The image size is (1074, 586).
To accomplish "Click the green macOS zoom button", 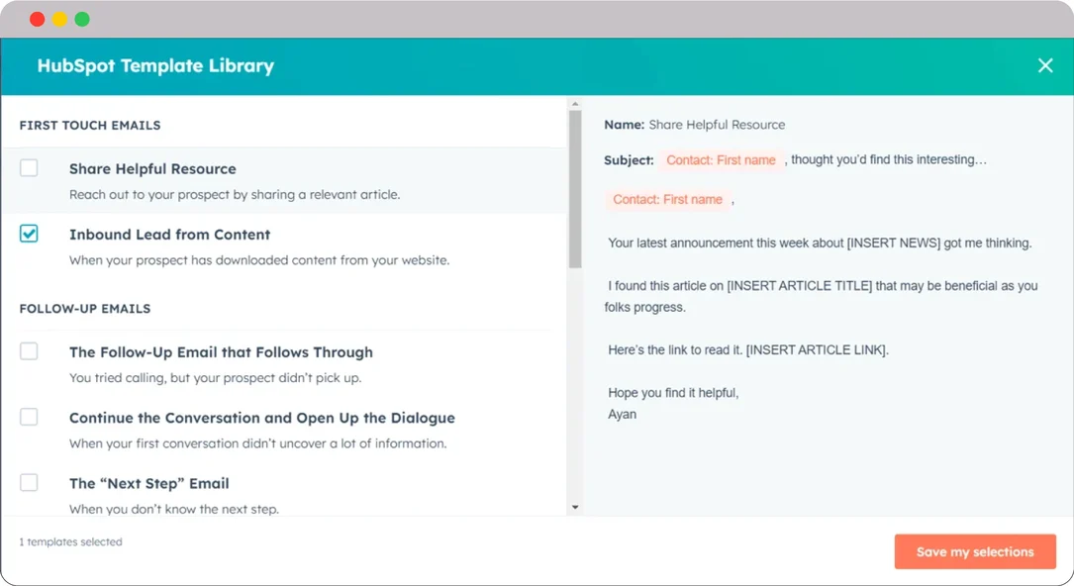I will pyautogui.click(x=82, y=18).
